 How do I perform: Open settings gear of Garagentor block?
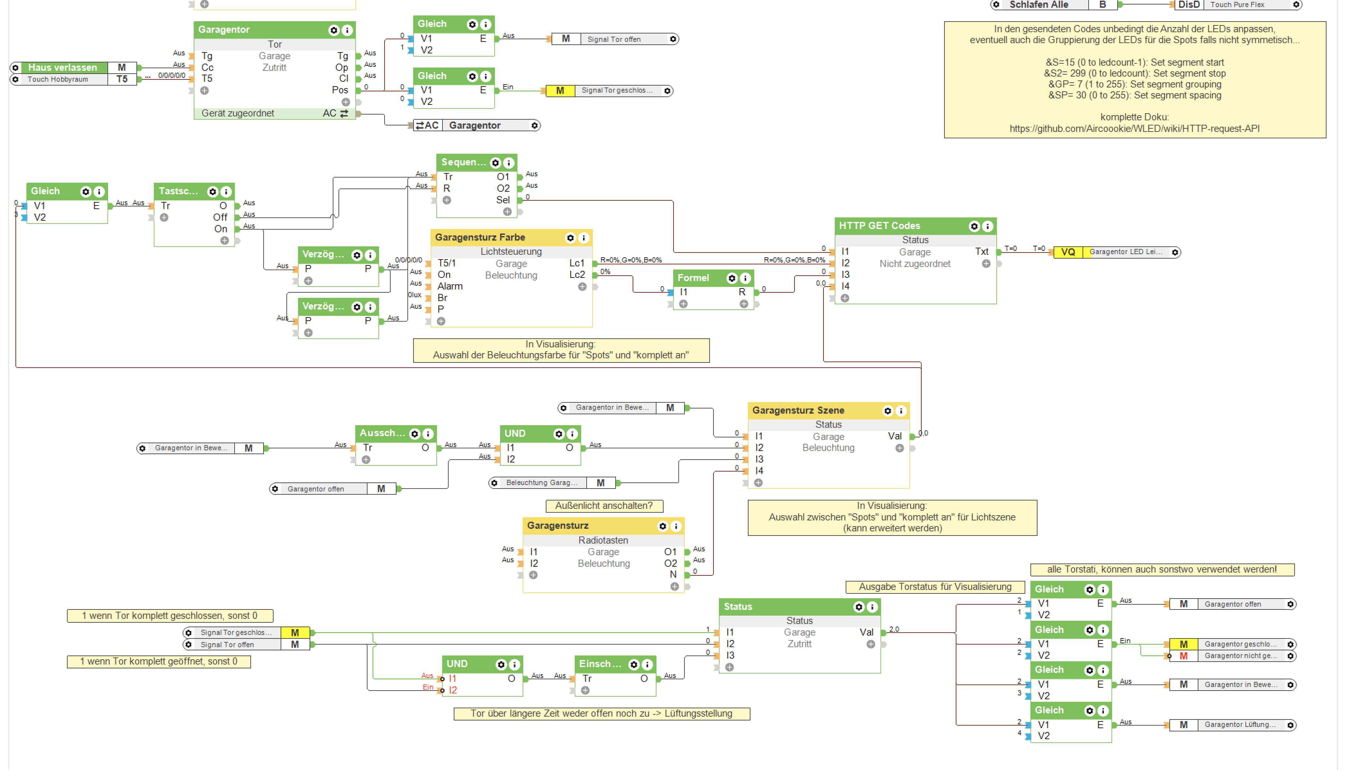pos(333,30)
